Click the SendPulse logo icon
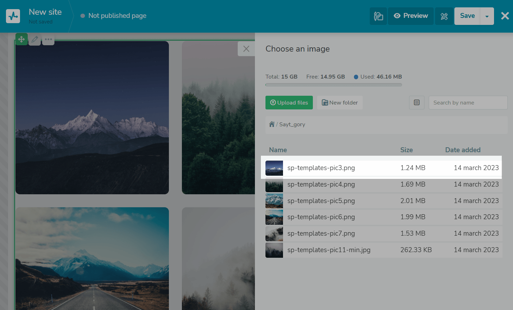The image size is (513, 310). point(13,16)
